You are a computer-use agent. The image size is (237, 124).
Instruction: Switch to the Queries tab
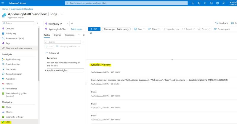(x=57, y=35)
